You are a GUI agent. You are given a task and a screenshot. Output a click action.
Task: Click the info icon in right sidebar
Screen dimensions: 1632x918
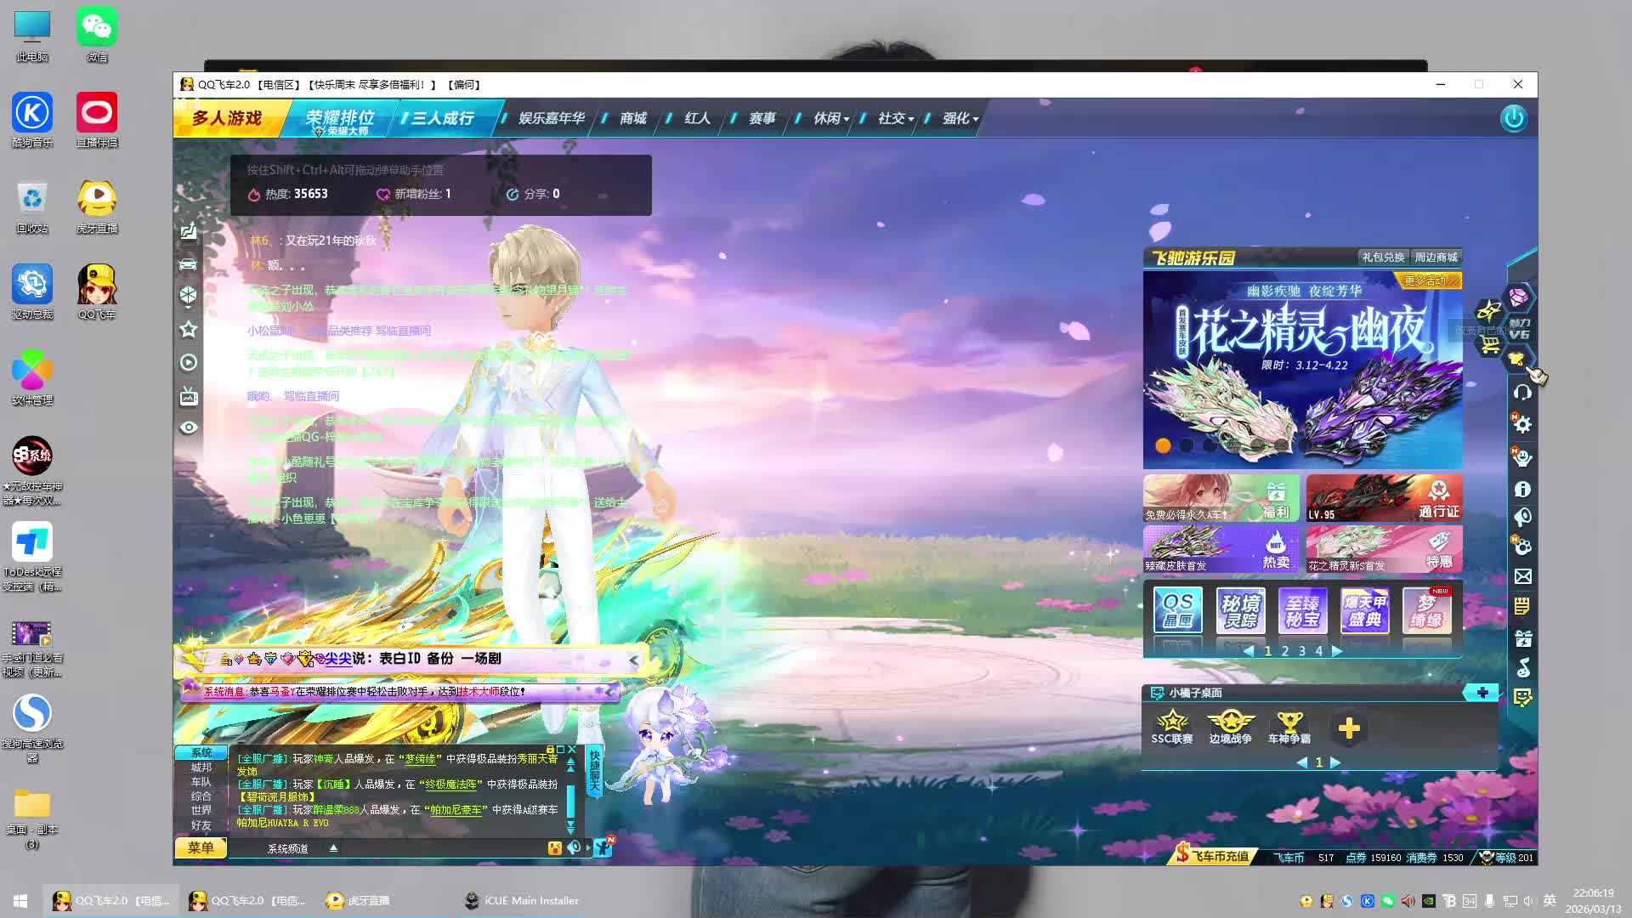click(1522, 489)
